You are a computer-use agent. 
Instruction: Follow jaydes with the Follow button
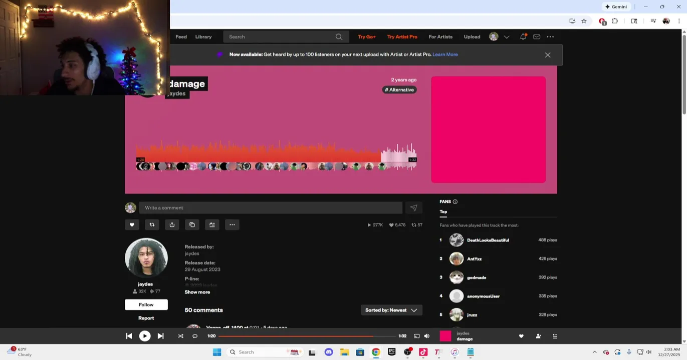(x=146, y=304)
